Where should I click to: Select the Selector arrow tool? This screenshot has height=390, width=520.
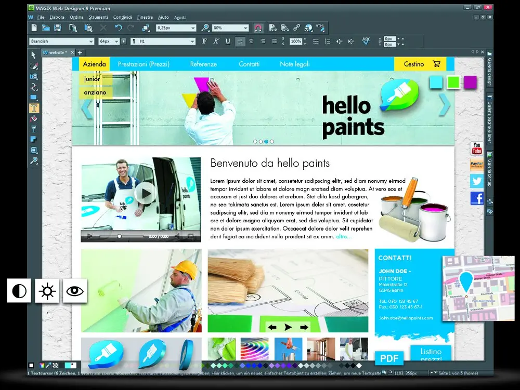[x=33, y=56]
